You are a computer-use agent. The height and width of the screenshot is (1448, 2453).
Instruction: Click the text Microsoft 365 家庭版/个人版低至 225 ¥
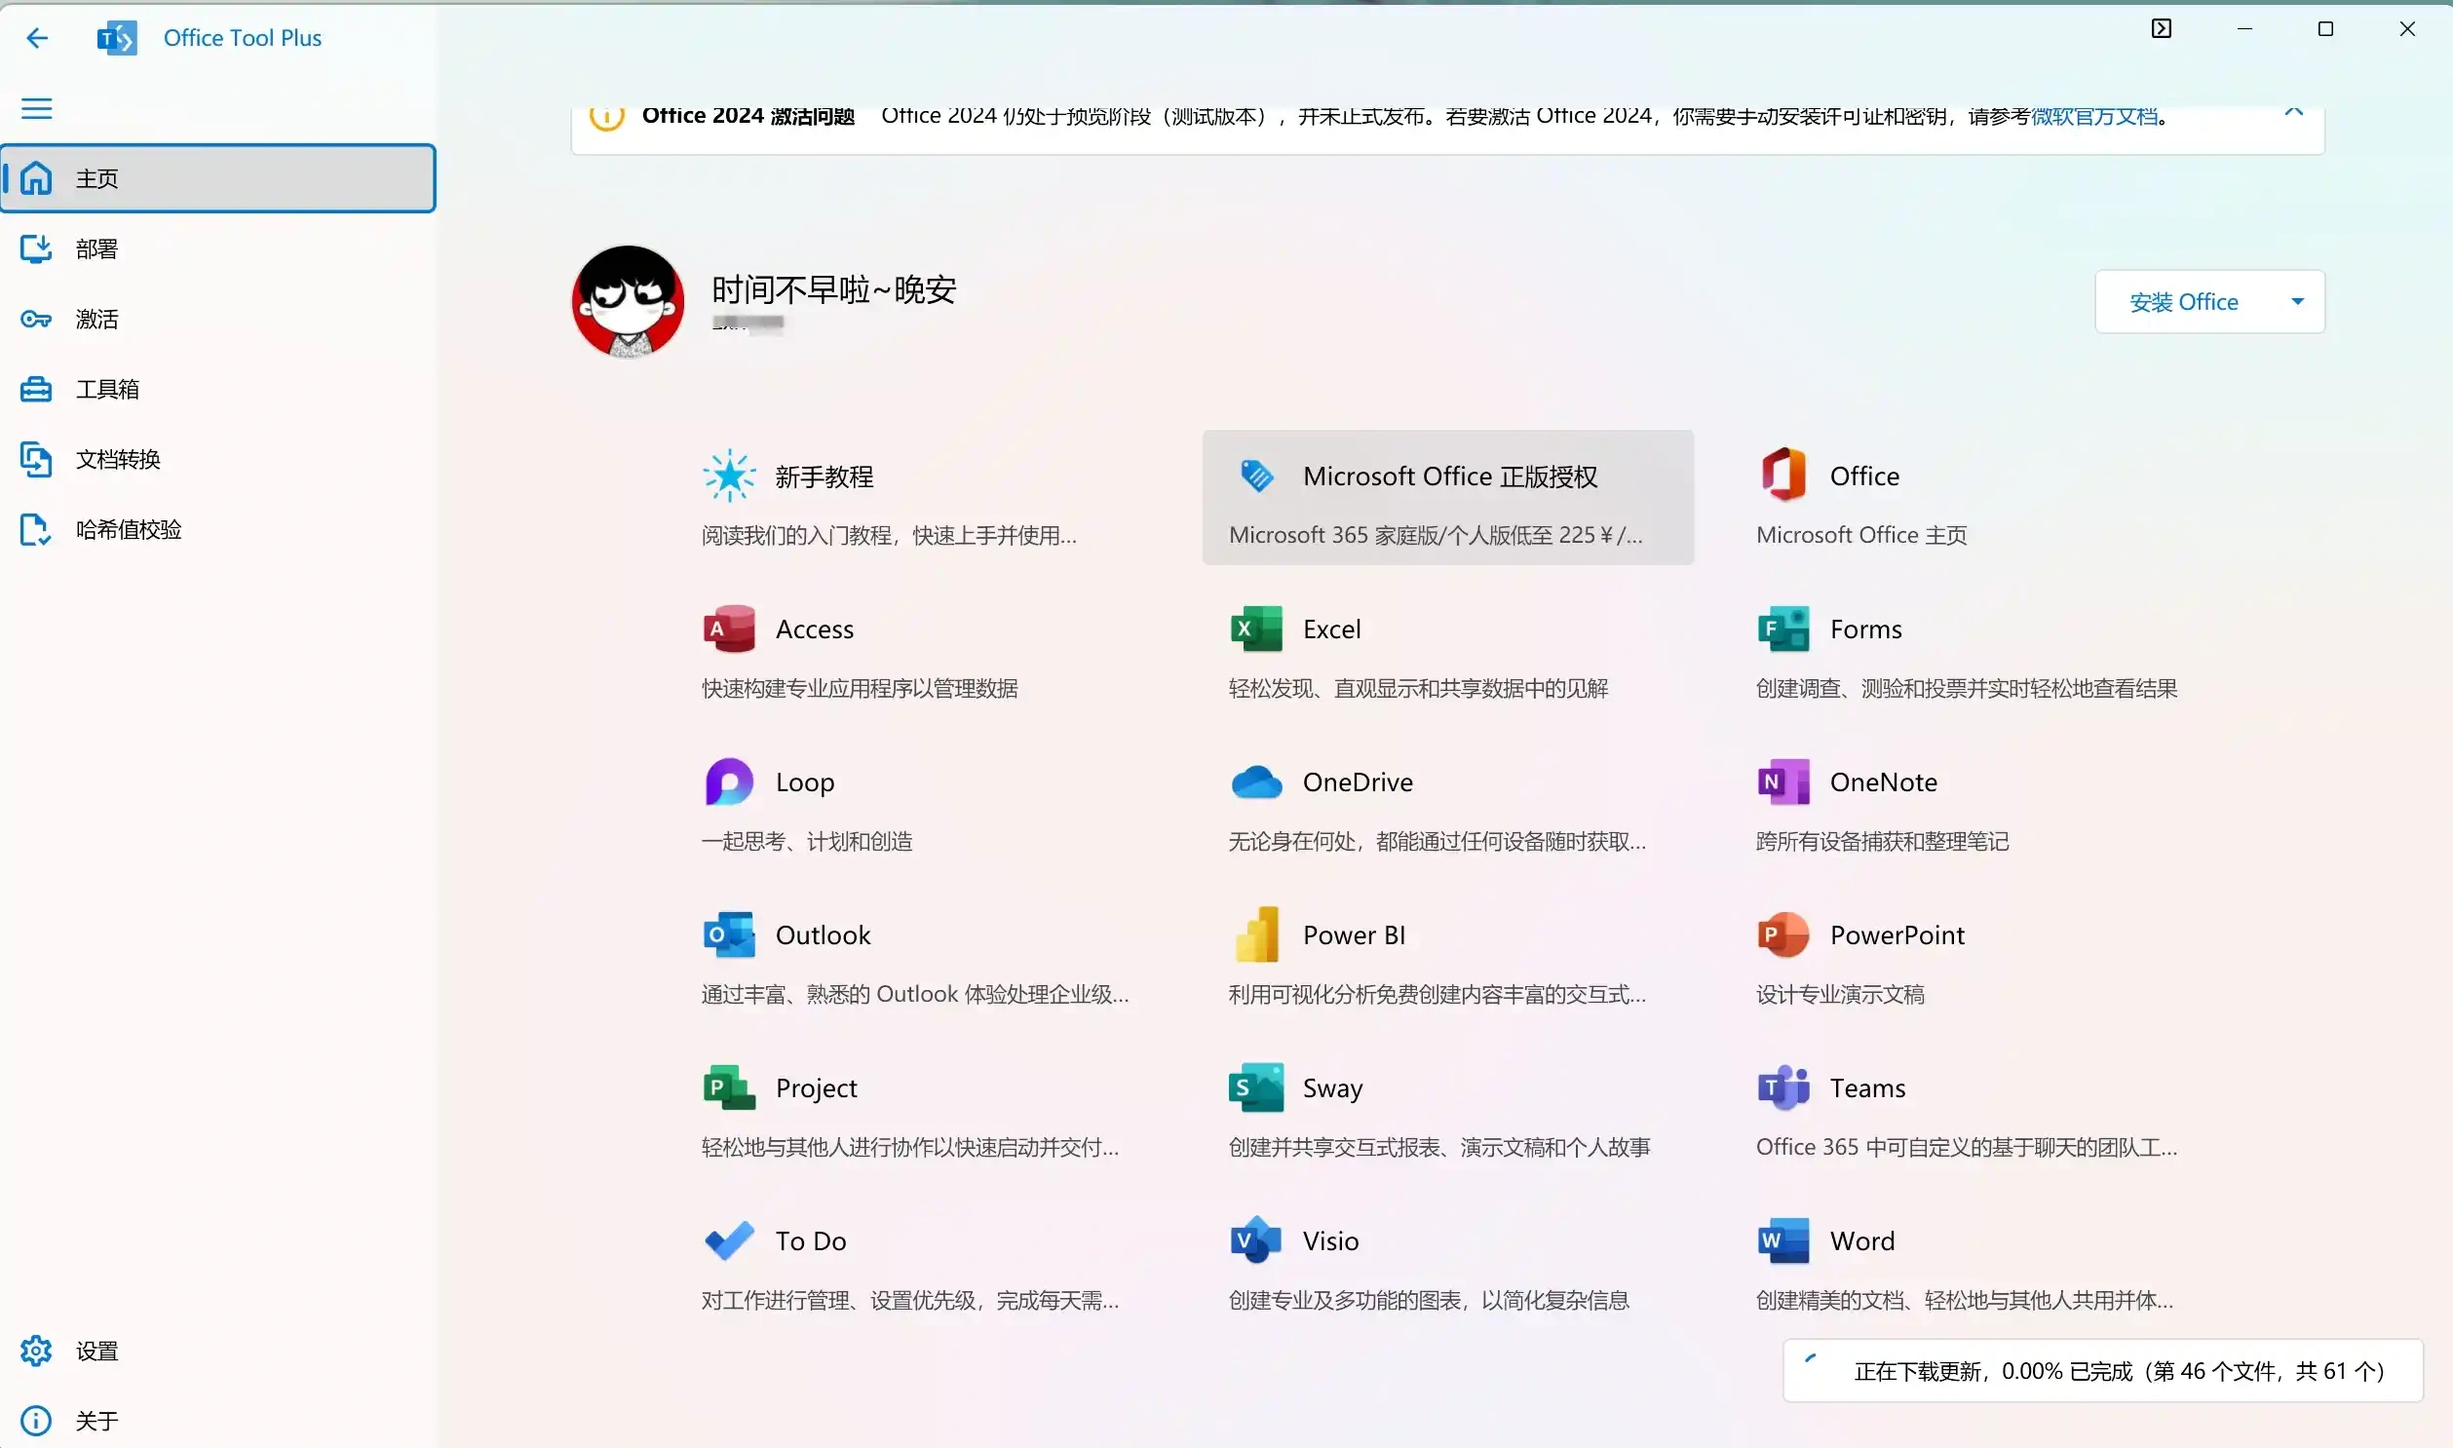pos(1437,536)
